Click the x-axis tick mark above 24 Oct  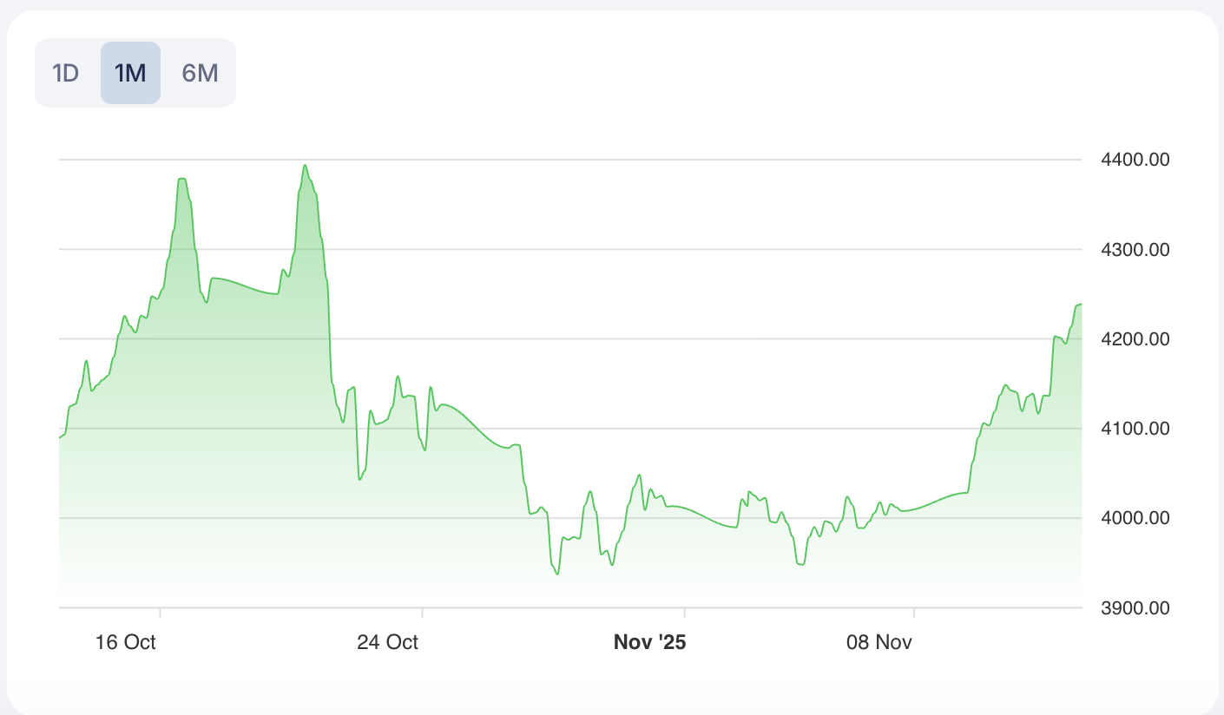tap(422, 613)
